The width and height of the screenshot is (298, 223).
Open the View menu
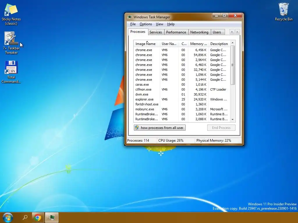pyautogui.click(x=159, y=24)
